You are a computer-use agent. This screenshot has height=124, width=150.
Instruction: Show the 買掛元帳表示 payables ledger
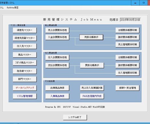pyautogui.click(x=92, y=65)
